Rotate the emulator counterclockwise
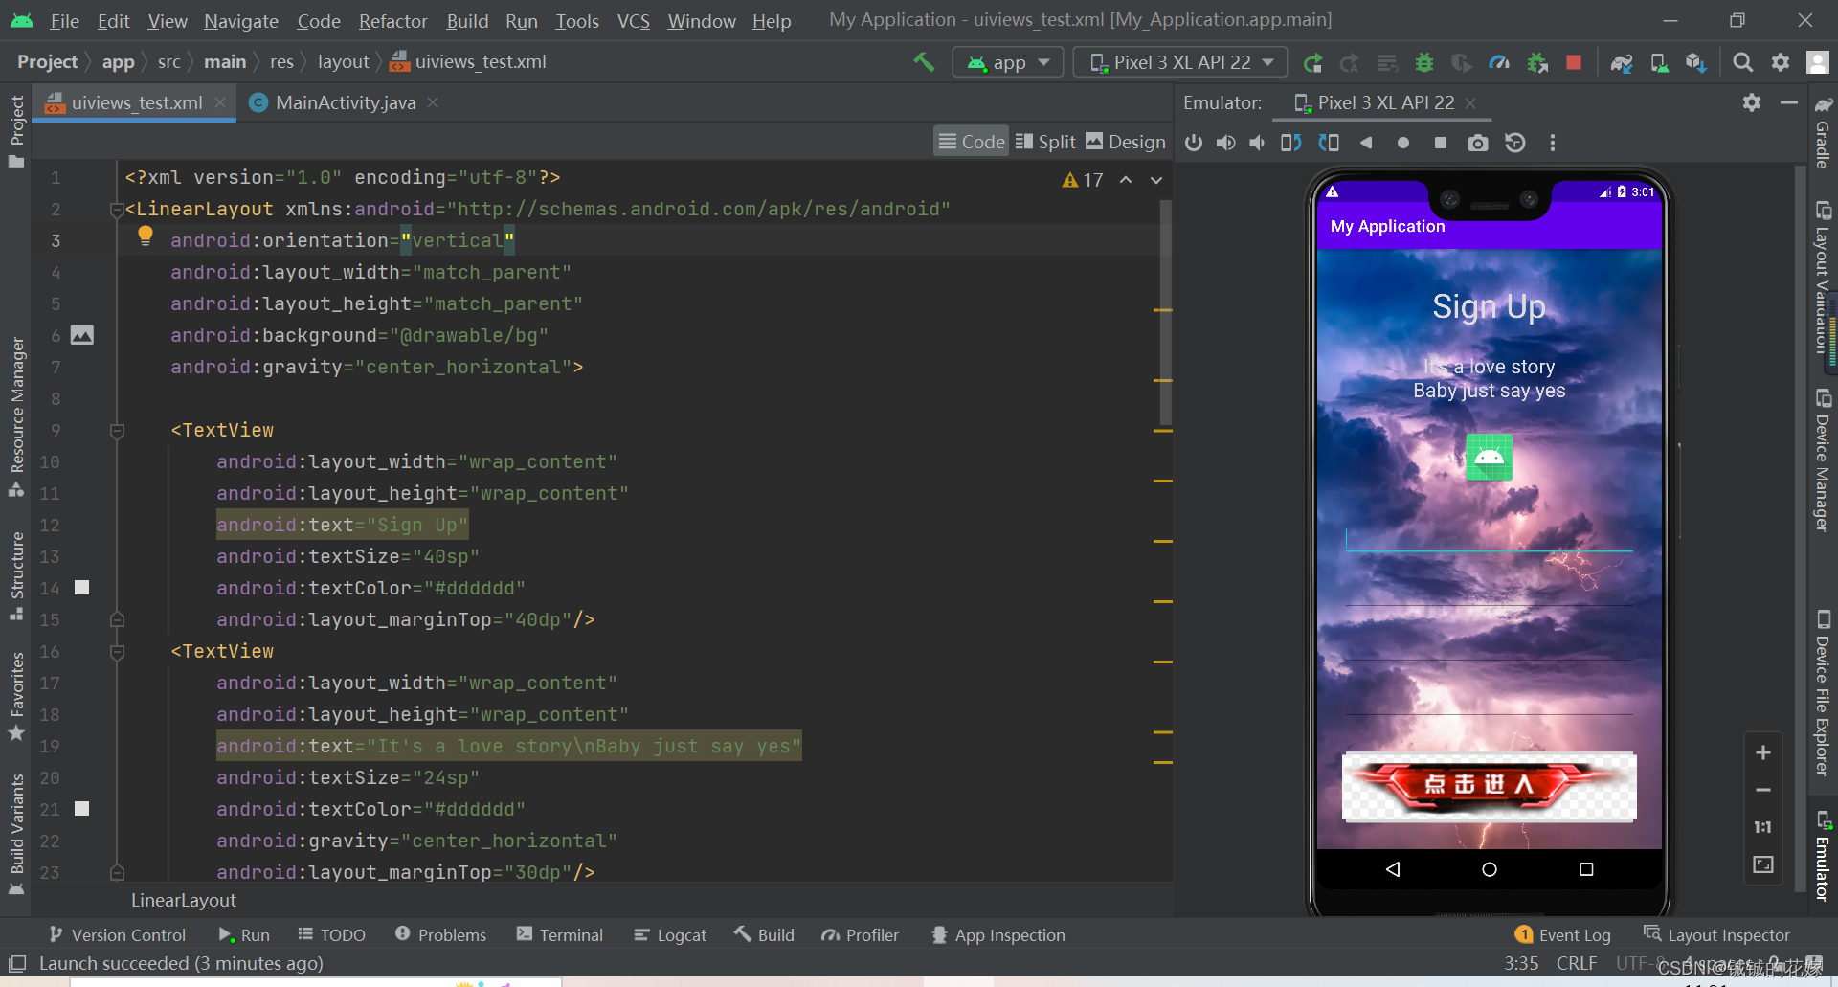The width and height of the screenshot is (1838, 987). point(1289,142)
